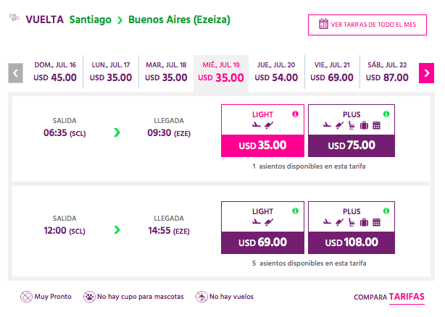This screenshot has height=317, width=445.
Task: Click the Muy Pronto legend icon
Action: (x=26, y=297)
